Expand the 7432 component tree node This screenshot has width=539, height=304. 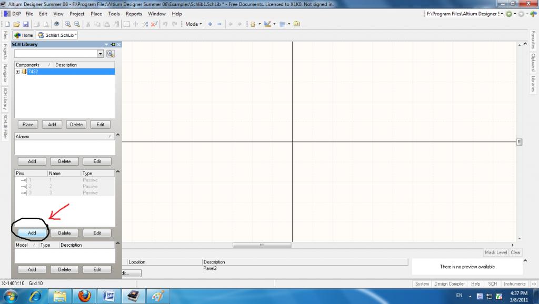pyautogui.click(x=17, y=72)
